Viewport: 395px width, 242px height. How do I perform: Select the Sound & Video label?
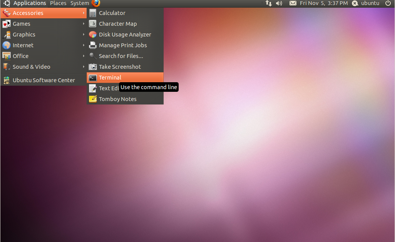pyautogui.click(x=32, y=67)
